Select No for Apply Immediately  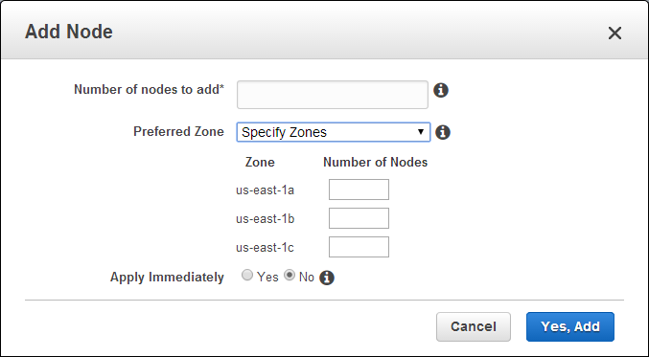click(290, 276)
